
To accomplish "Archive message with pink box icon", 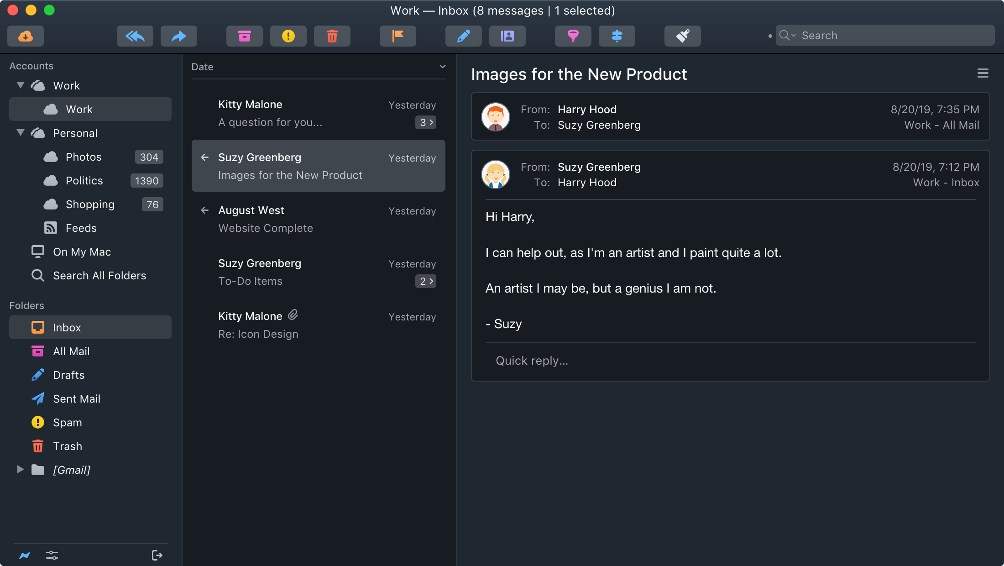I will point(245,36).
